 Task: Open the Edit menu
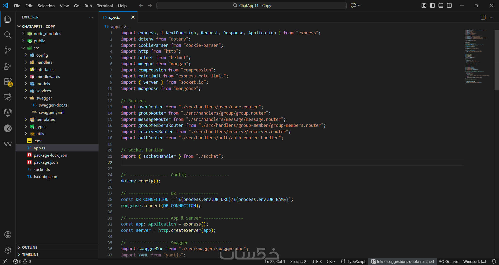[x=29, y=6]
